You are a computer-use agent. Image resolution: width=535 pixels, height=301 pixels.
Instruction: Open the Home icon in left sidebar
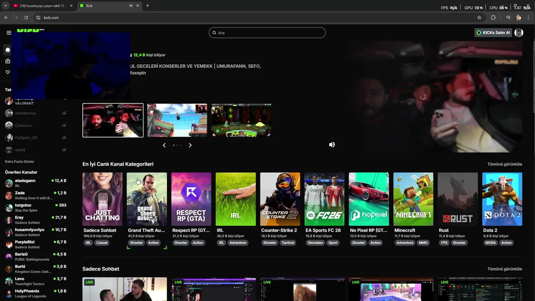point(8,50)
